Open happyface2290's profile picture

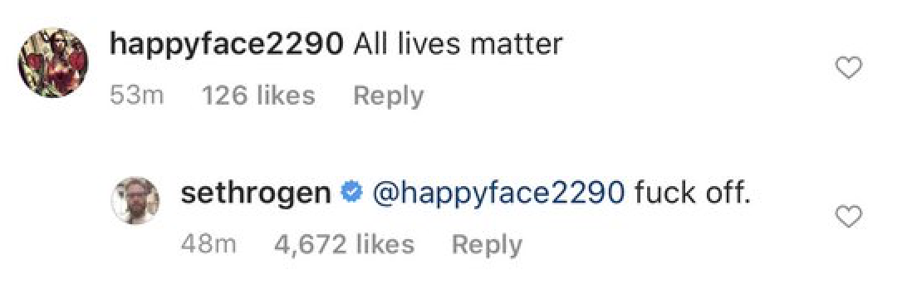[x=53, y=62]
